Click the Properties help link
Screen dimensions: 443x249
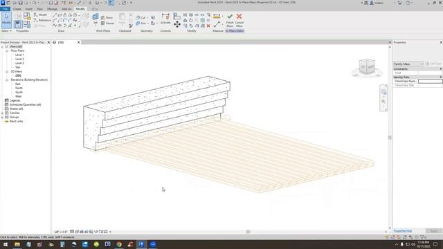[403, 231]
